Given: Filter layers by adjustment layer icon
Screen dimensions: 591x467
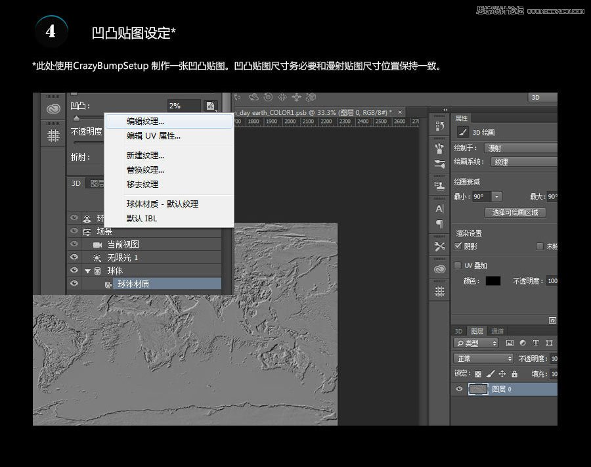Looking at the screenshot, I should tap(523, 343).
